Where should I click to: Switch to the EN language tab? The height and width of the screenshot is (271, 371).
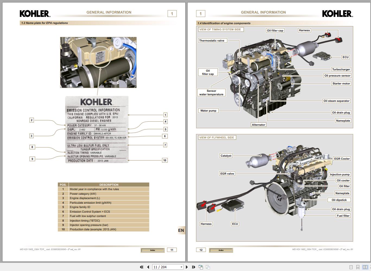point(181,230)
